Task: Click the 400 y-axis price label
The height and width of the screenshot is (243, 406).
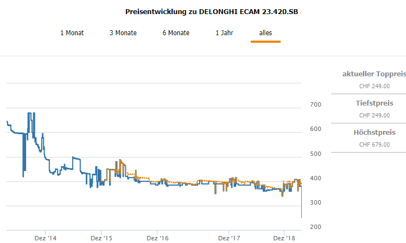Action: coord(315,178)
